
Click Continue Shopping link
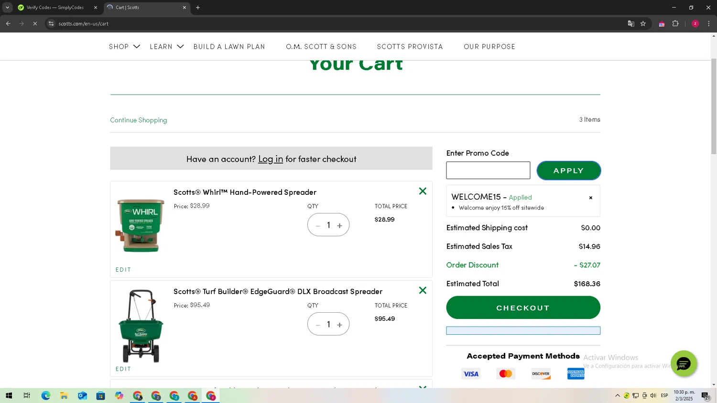click(x=139, y=120)
